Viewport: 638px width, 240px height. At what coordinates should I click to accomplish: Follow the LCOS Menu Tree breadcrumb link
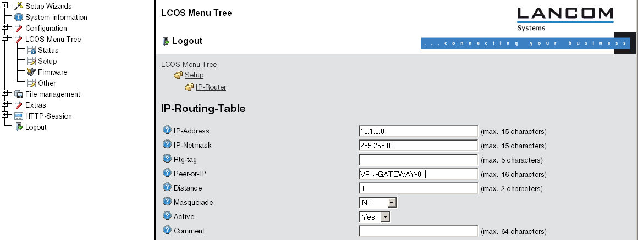coord(189,64)
